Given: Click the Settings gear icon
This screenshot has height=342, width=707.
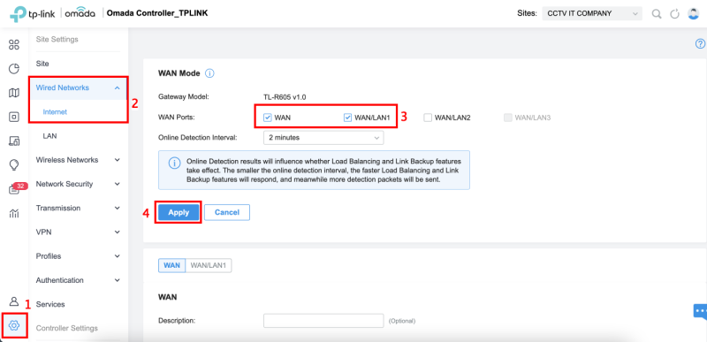Looking at the screenshot, I should pyautogui.click(x=14, y=324).
